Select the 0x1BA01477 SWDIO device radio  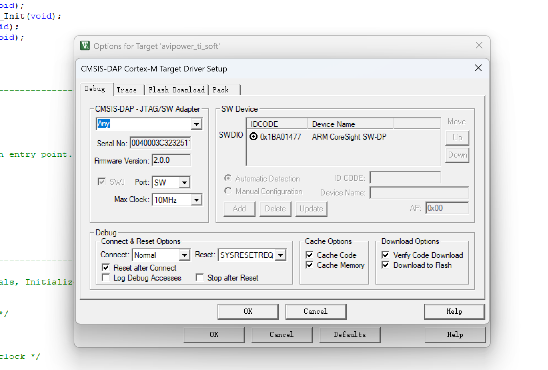coord(254,137)
